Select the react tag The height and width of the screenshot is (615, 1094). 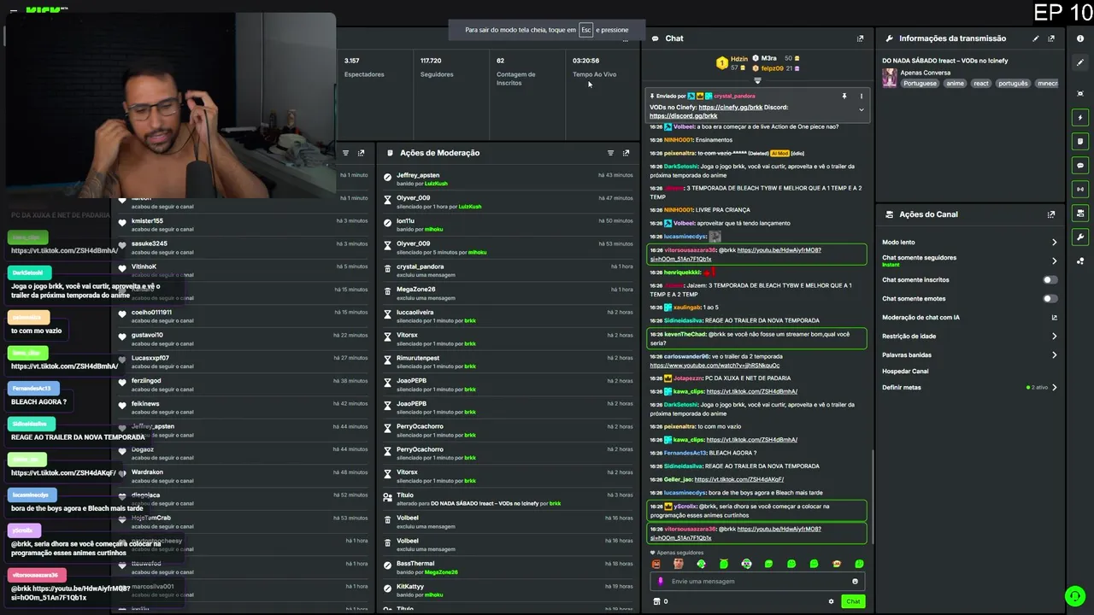coord(981,84)
